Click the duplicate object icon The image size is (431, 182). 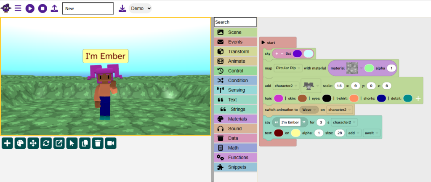click(x=85, y=143)
